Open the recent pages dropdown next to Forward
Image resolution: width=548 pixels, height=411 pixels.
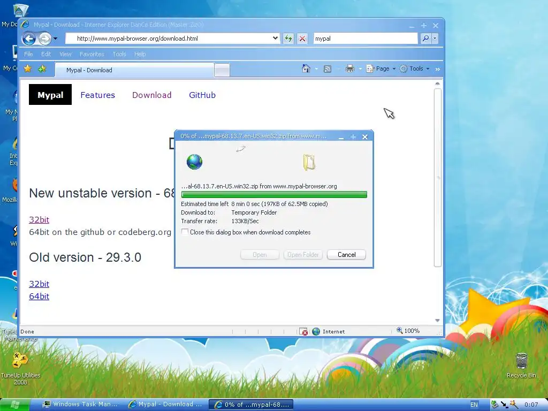pos(55,39)
